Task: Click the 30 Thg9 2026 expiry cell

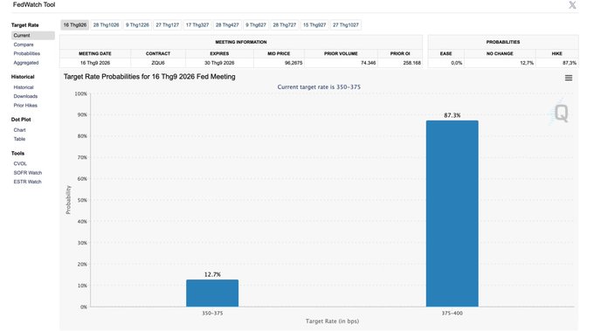Action: [219, 63]
